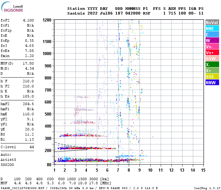
Task: Click the foEp value 0.35
Action: pos(29,41)
